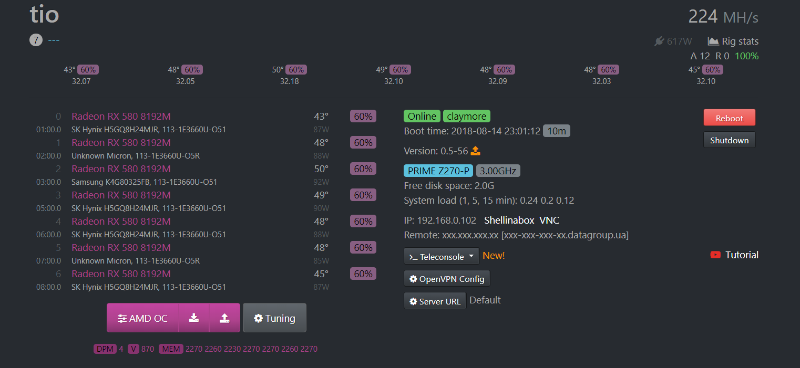
Task: Click the 60% fan badge for GPU 2
Action: click(363, 169)
